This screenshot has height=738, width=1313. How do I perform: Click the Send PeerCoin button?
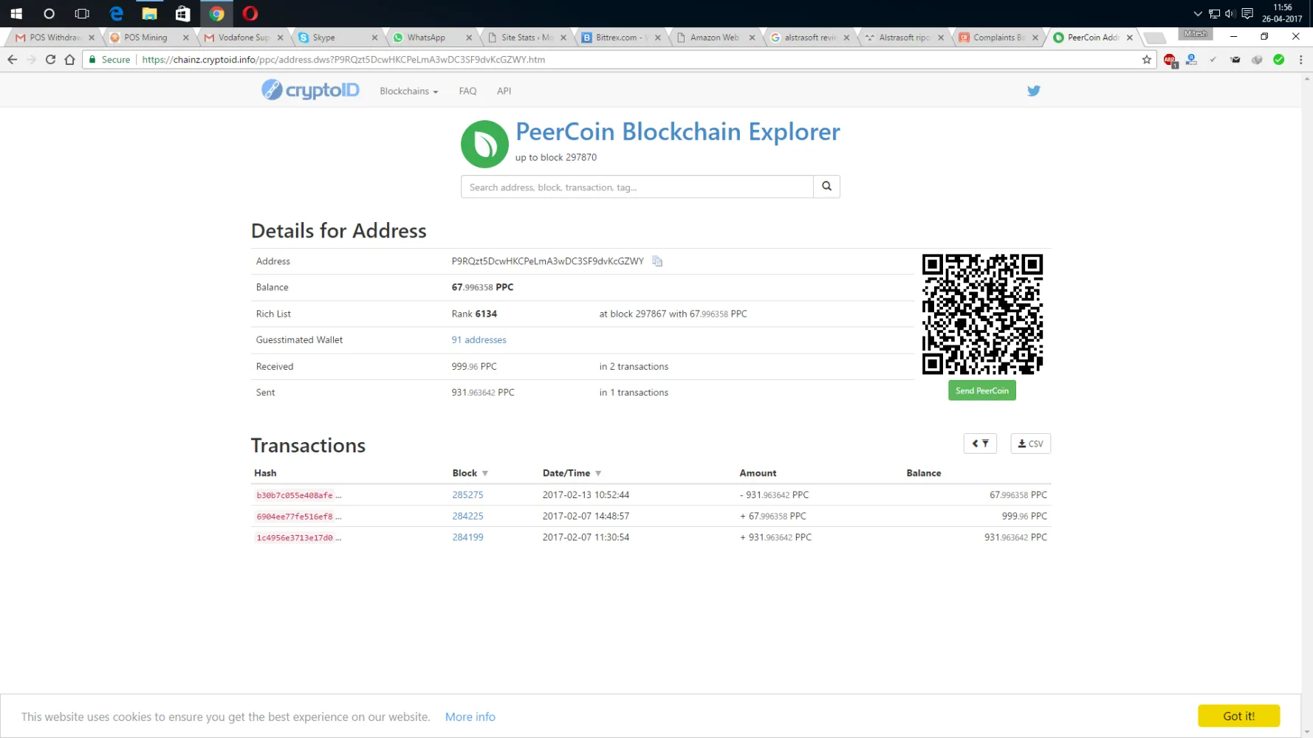pos(981,390)
